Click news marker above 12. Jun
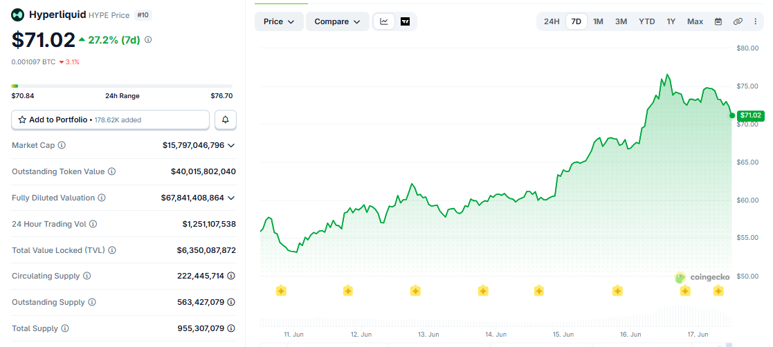Screen dimensions: 773x347 348,291
